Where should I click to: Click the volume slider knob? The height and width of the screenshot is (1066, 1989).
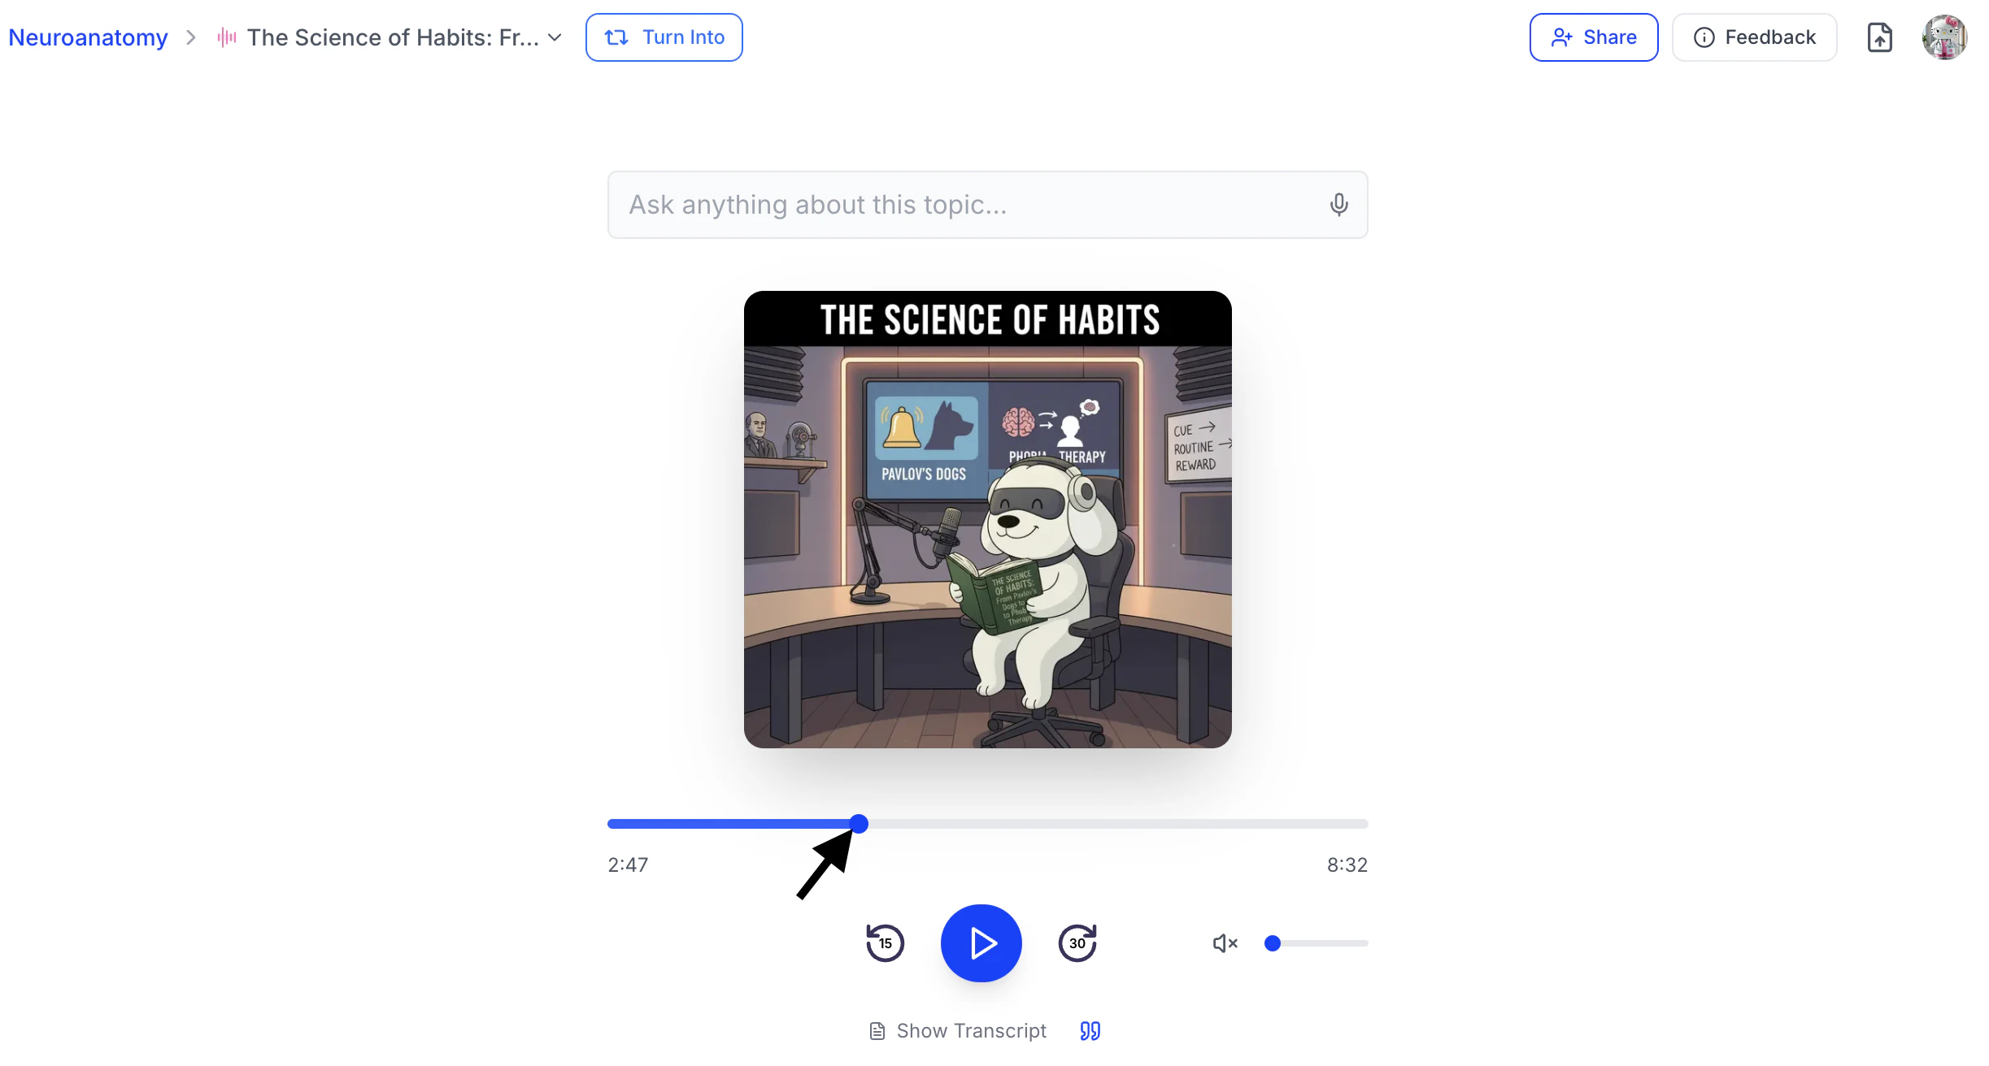(1273, 943)
